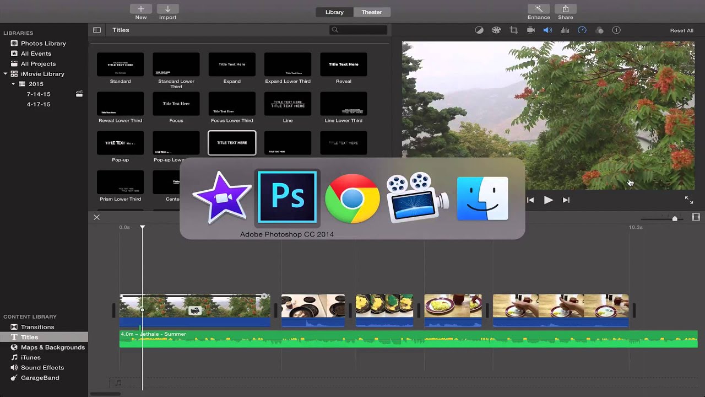Select the stovetop pan clip in timeline
The height and width of the screenshot is (397, 705).
[313, 310]
